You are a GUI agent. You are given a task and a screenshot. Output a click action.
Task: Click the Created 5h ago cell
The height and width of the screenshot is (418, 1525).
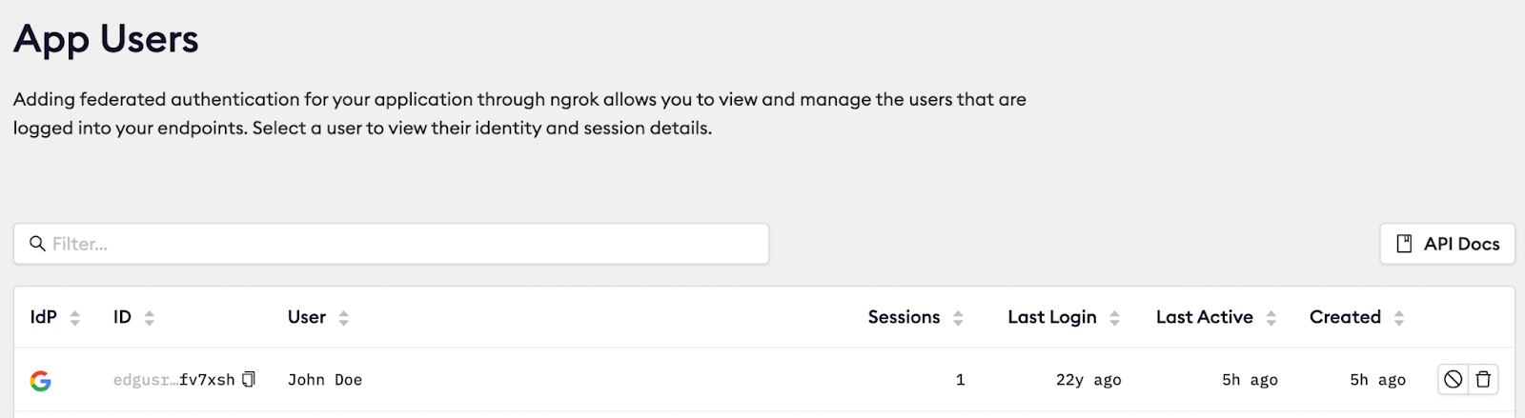(1377, 380)
